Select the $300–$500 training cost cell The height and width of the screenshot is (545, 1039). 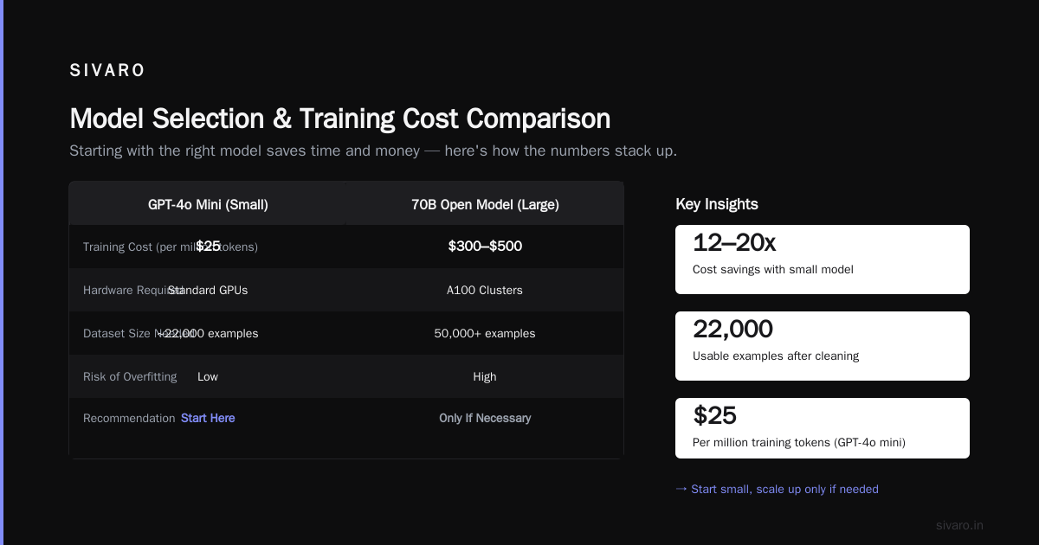[485, 247]
